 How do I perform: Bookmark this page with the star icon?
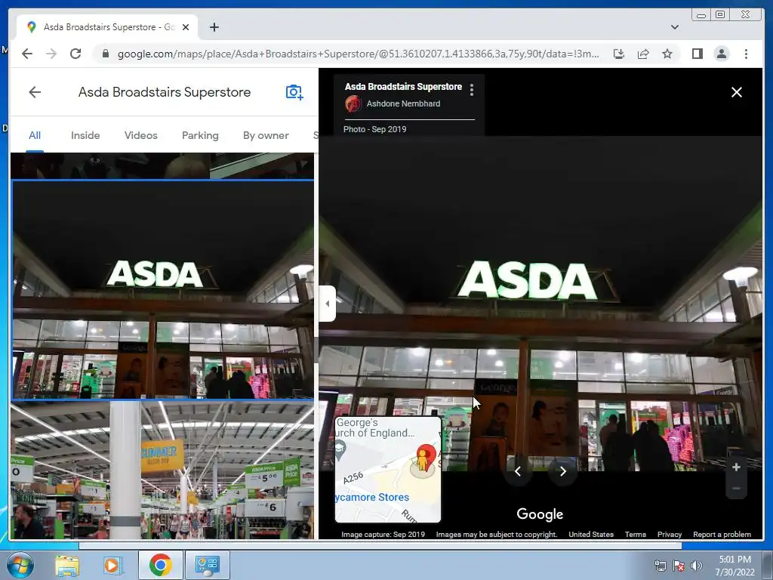click(667, 54)
